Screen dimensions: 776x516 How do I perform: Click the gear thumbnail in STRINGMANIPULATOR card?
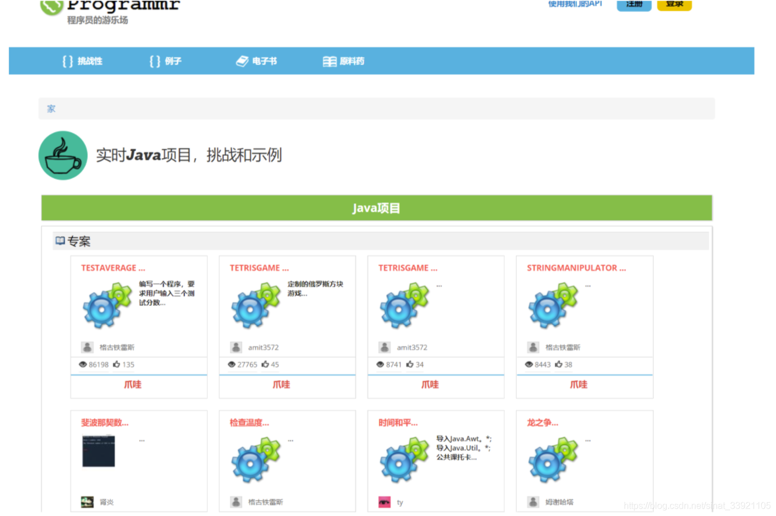coord(553,306)
